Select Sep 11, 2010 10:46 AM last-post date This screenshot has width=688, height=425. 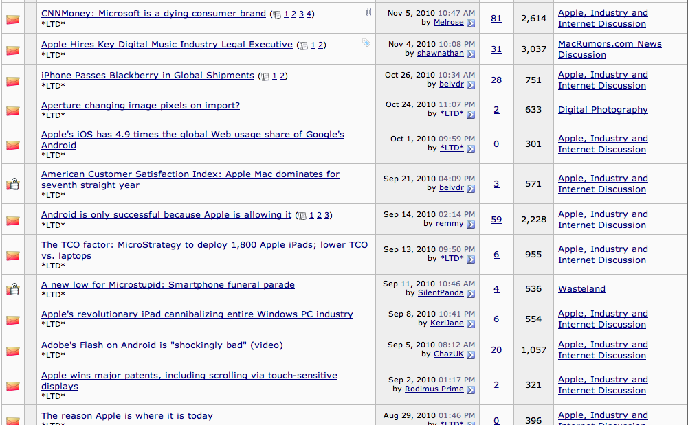[429, 284]
